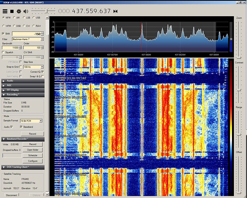The width and height of the screenshot is (247, 198).
Task: Expand the FFT Display panel
Action: click(23, 90)
